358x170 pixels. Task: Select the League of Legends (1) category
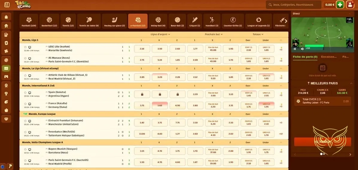coord(258,21)
